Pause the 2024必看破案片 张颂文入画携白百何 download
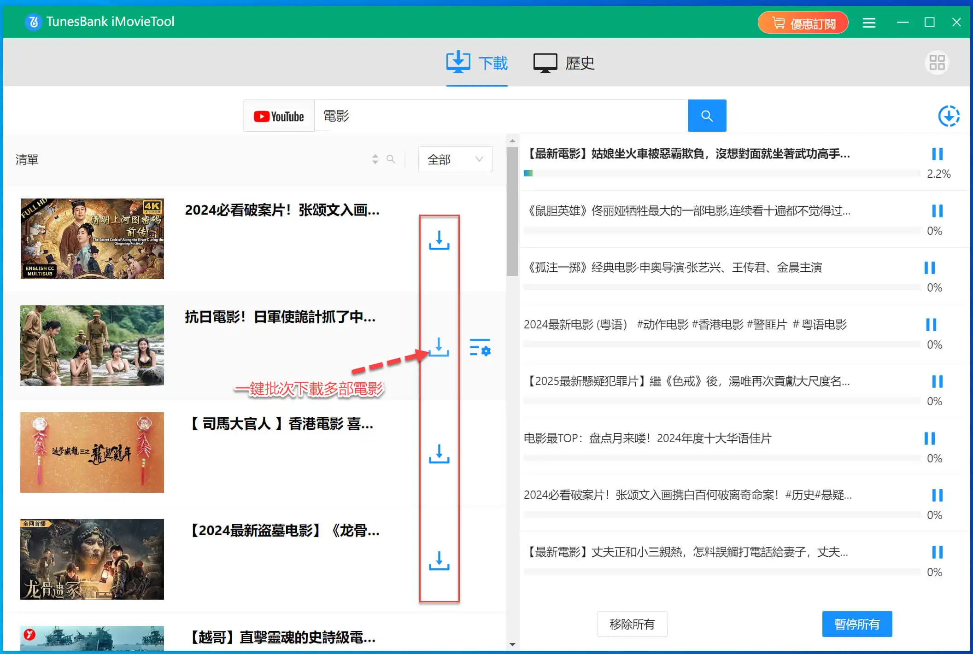This screenshot has height=654, width=973. point(938,495)
